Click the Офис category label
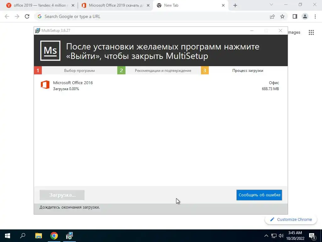The width and height of the screenshot is (322, 242). (x=274, y=83)
